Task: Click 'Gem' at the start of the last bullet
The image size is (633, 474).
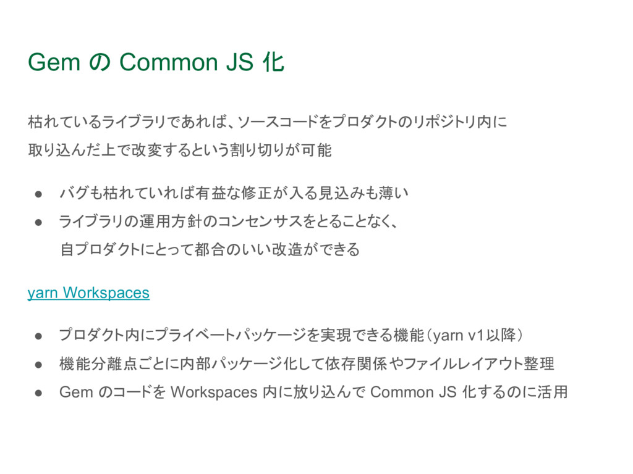Action: [76, 392]
